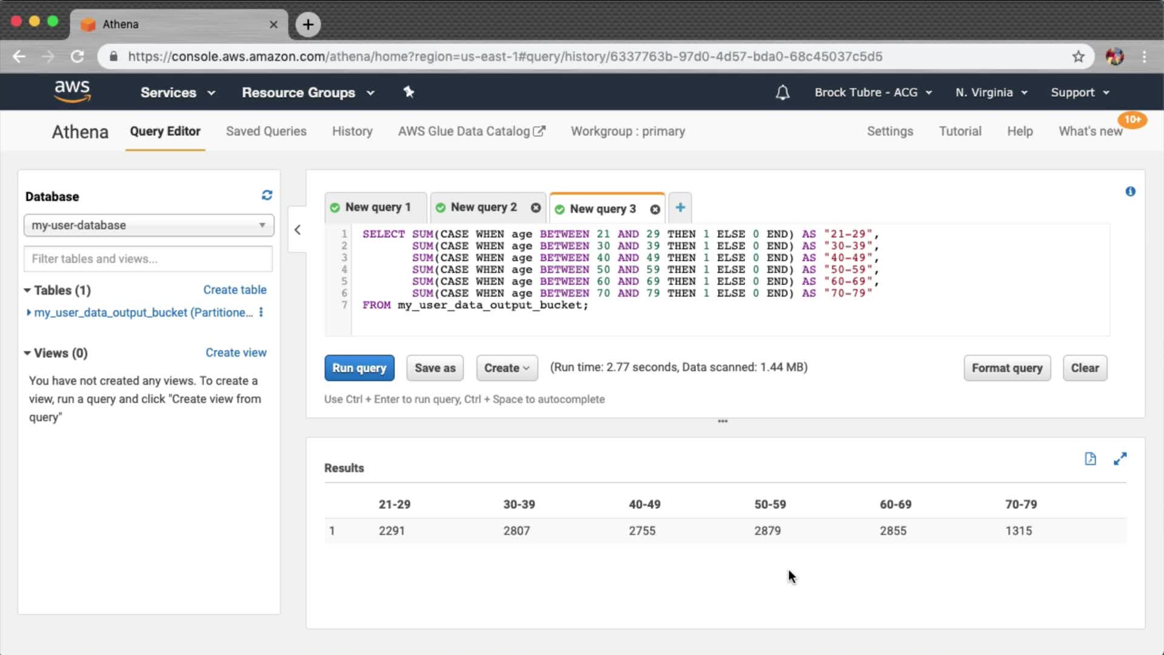Viewport: 1164px width, 655px height.
Task: Collapse the left sidebar panel arrow
Action: [297, 230]
